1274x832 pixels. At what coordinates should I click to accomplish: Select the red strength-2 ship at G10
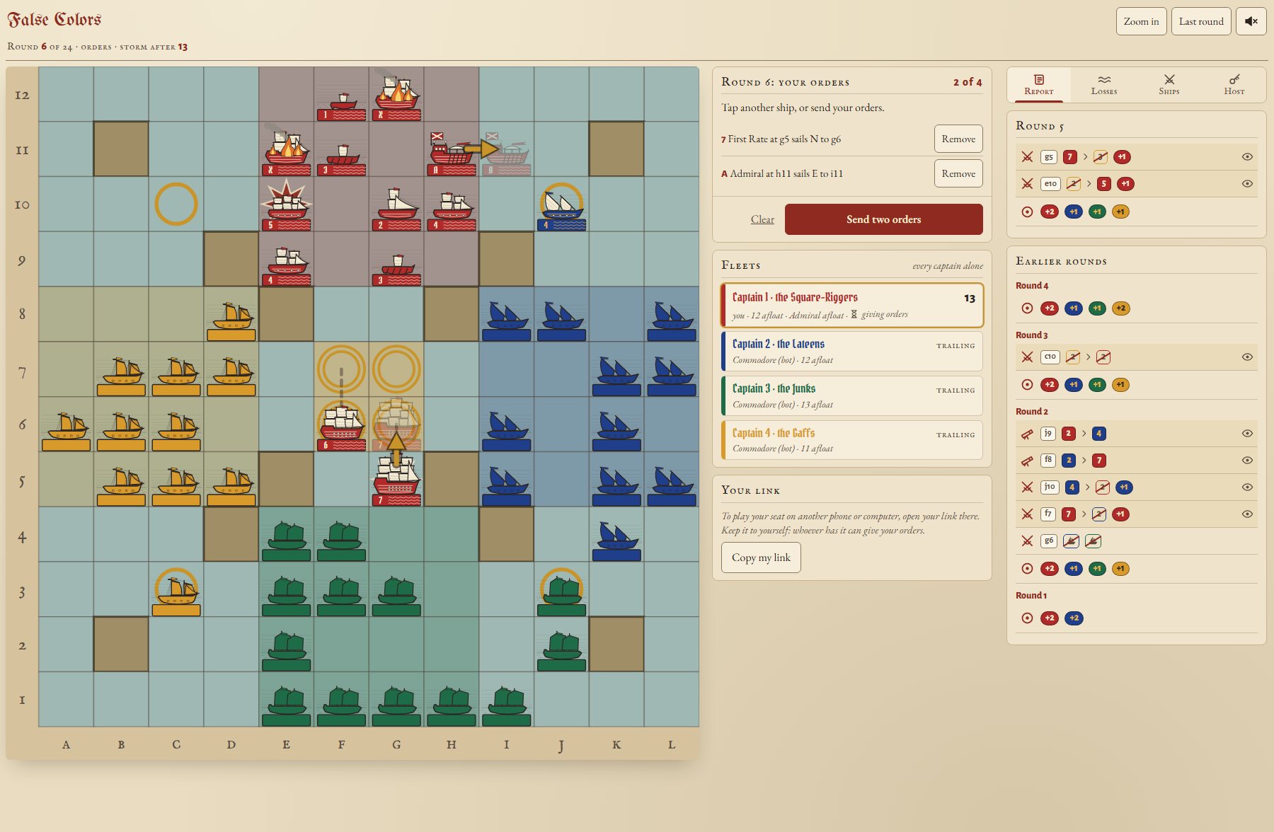(x=396, y=209)
